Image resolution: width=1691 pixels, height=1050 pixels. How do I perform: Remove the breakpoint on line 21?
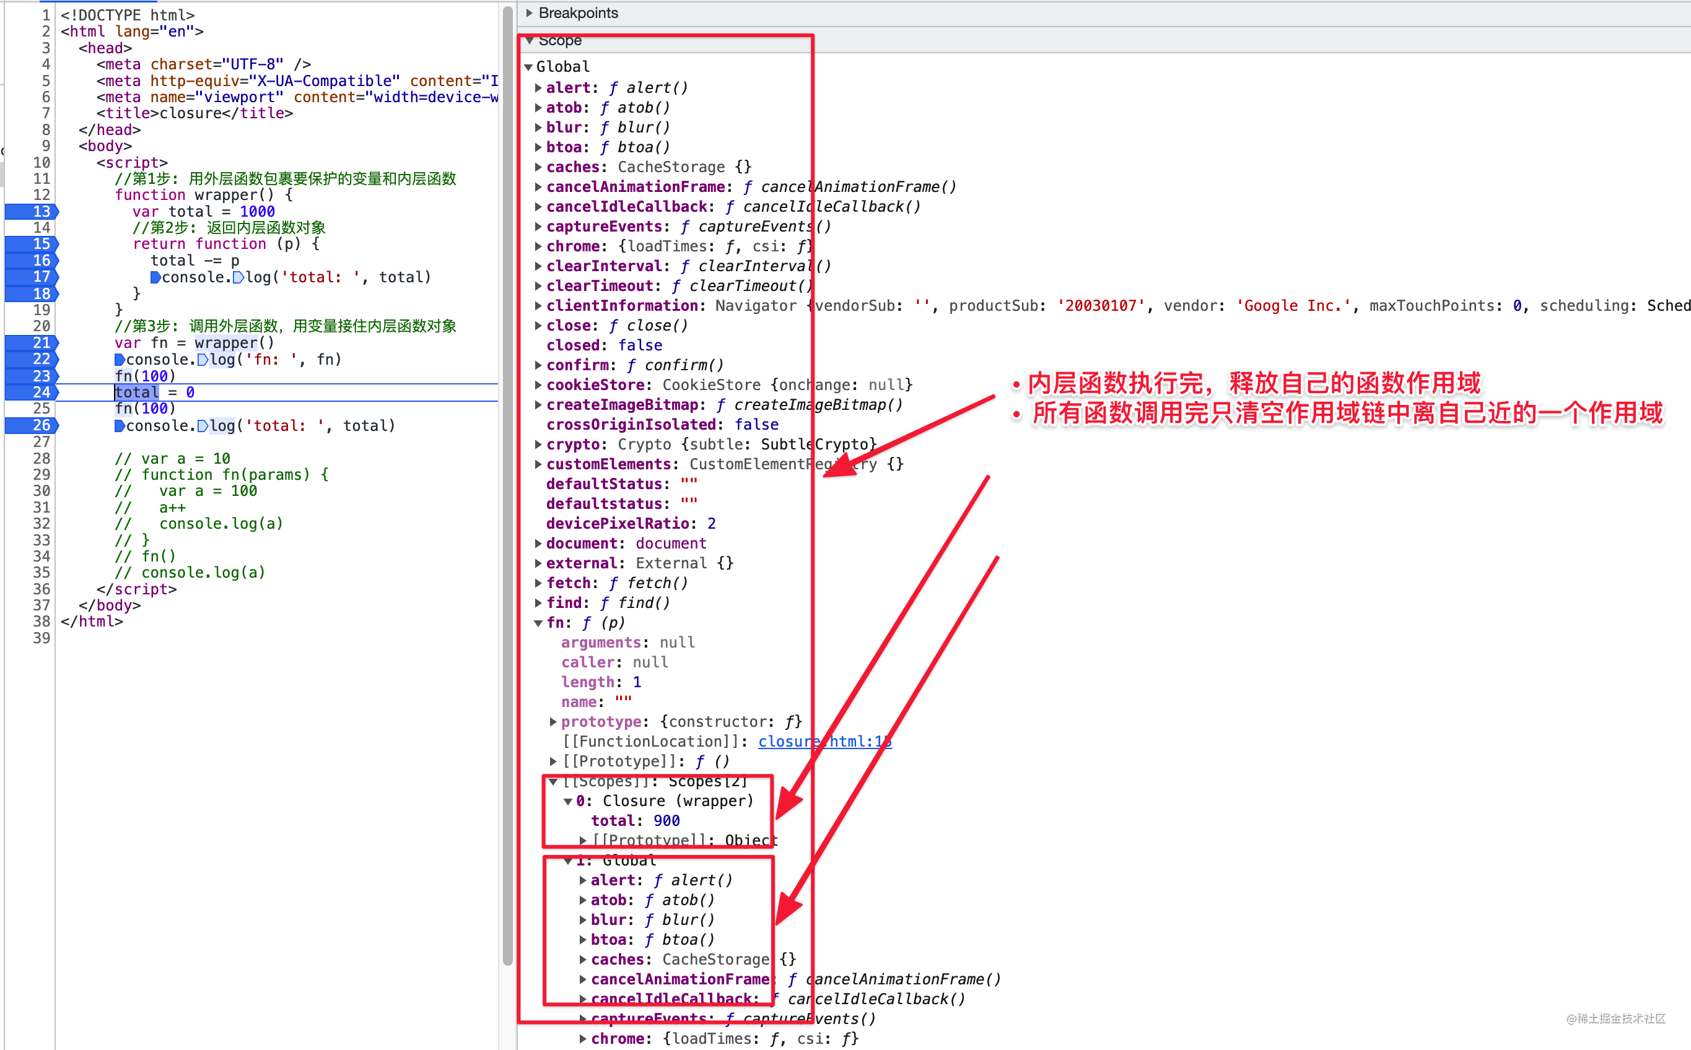[x=31, y=342]
